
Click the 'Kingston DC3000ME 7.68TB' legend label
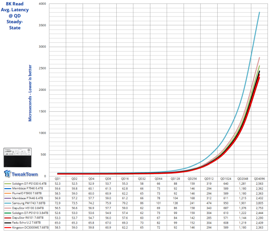tap(30, 227)
